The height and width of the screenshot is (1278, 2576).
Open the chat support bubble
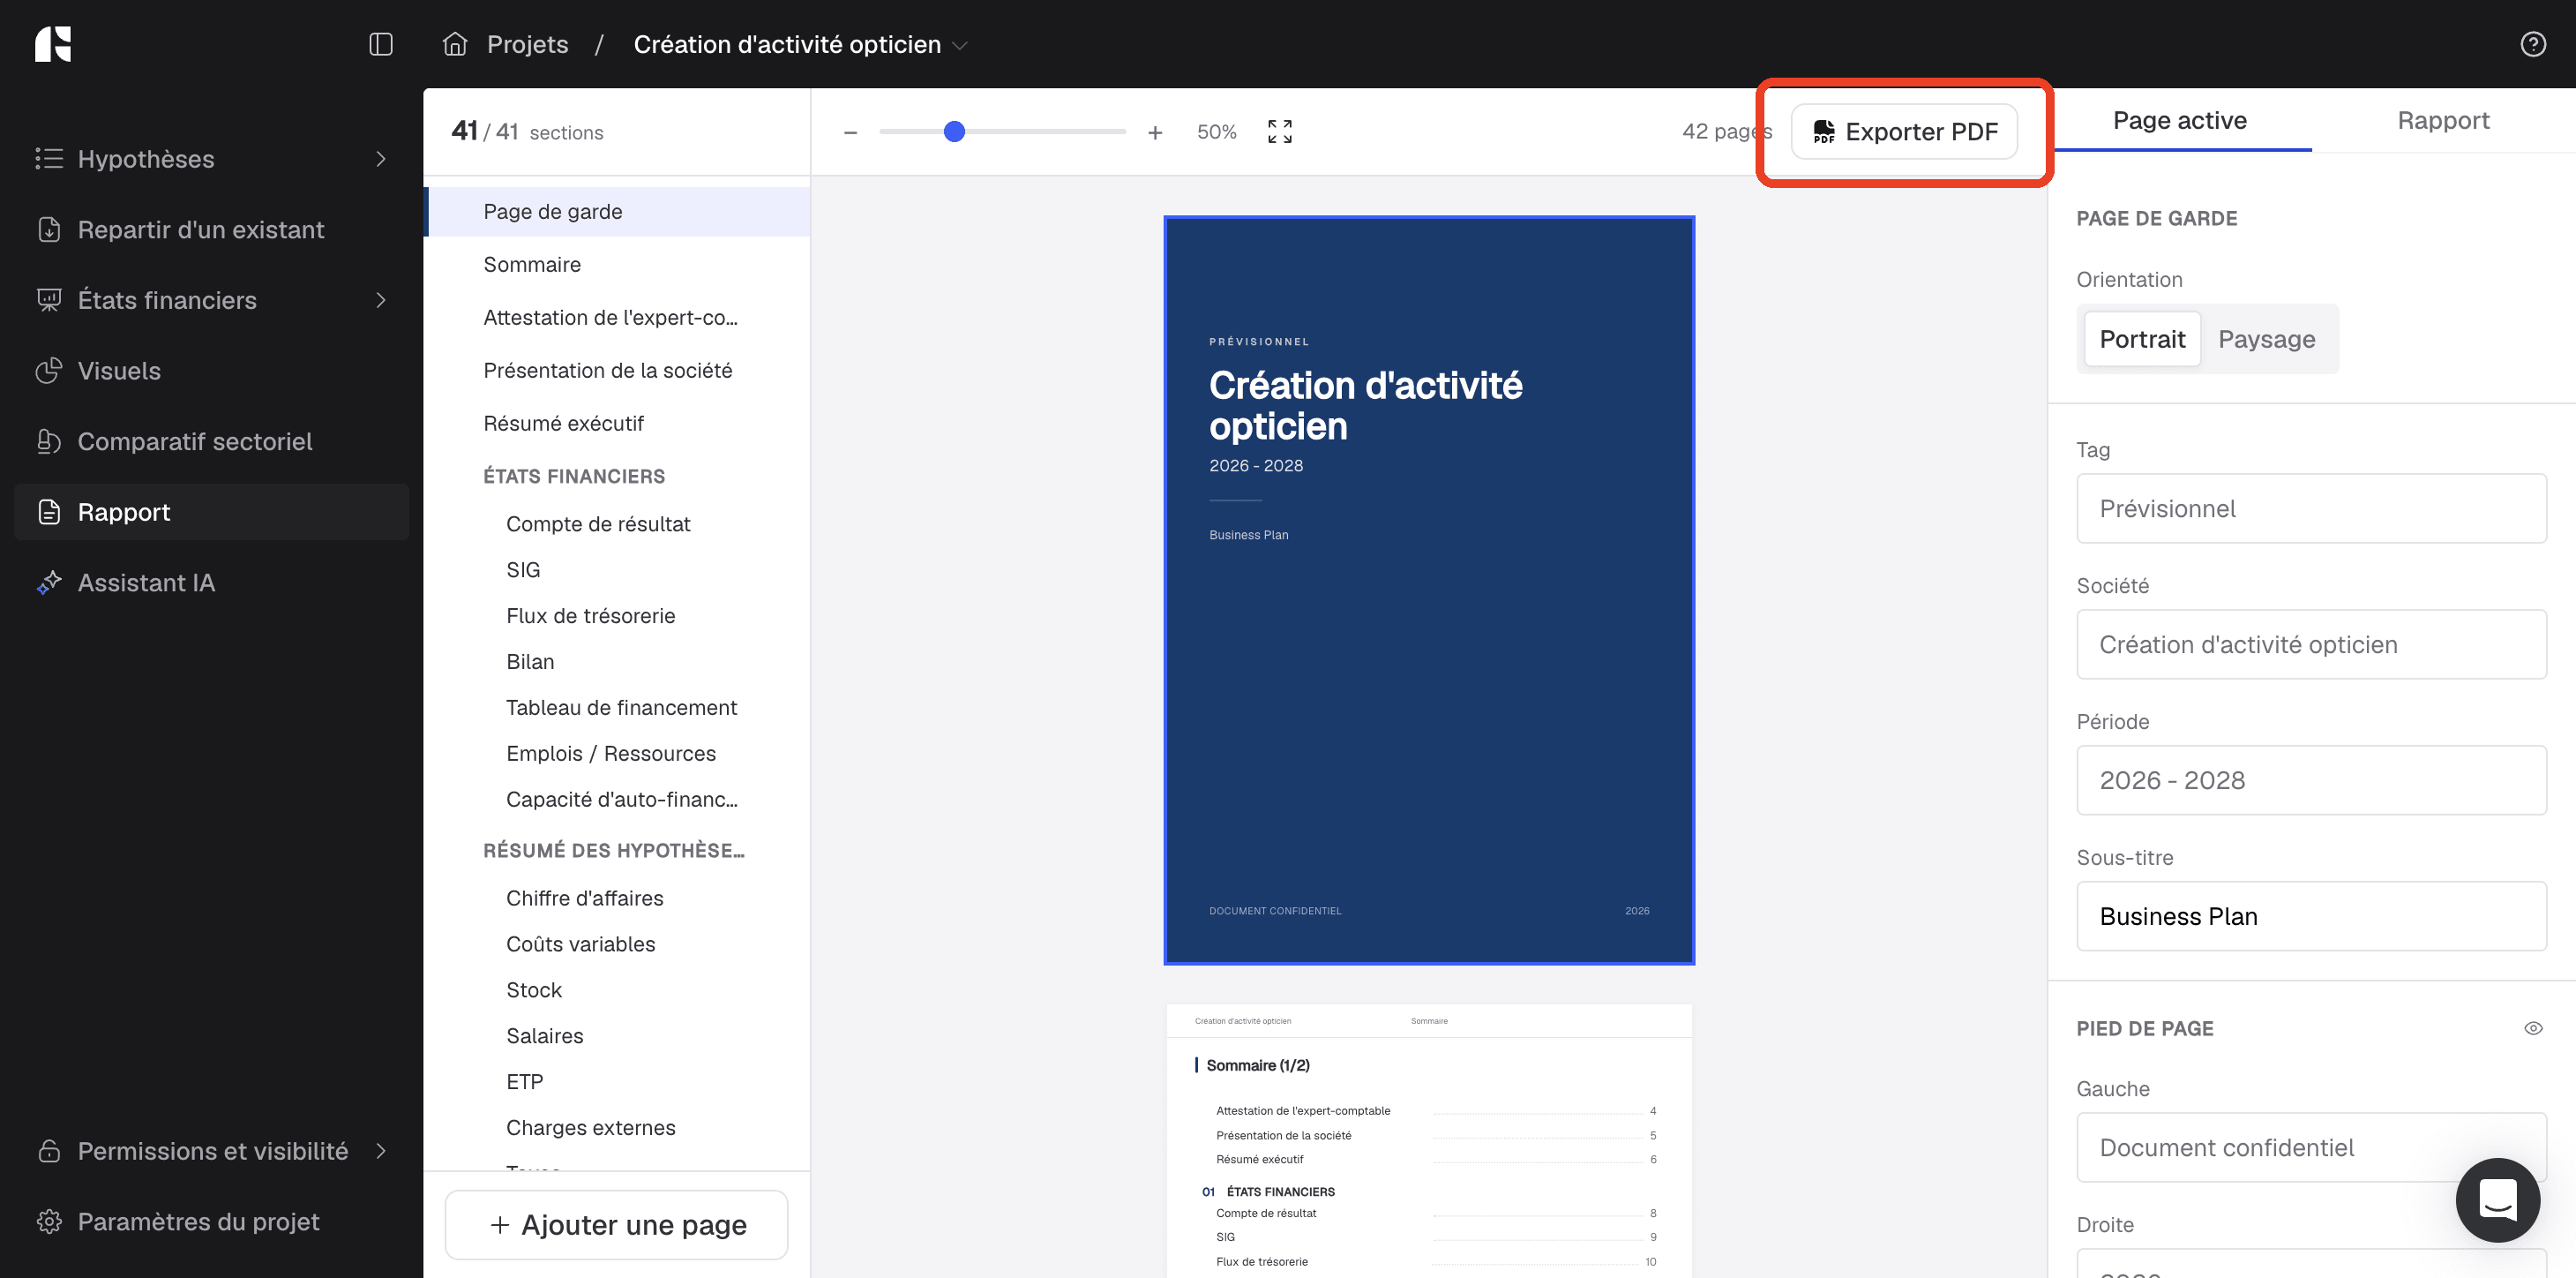pos(2497,1200)
